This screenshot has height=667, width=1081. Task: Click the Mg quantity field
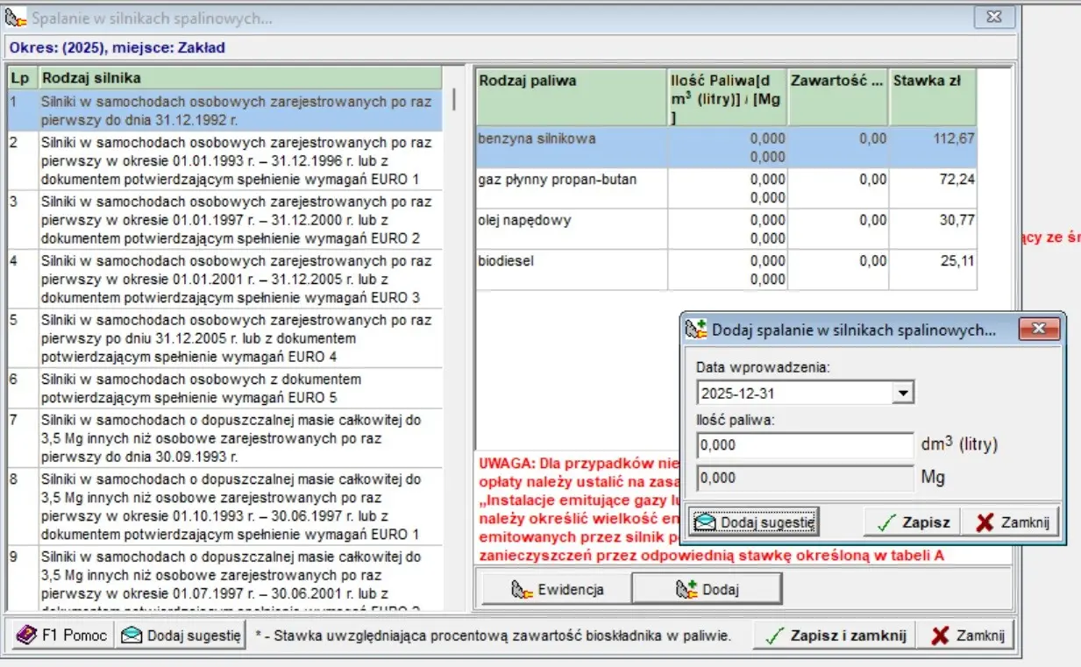click(805, 479)
